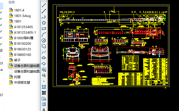Select the Polygon tool

(x=44, y=23)
